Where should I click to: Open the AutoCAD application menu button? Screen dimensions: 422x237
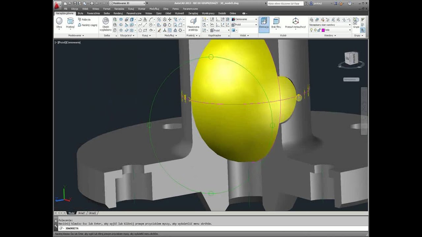tap(58, 5)
